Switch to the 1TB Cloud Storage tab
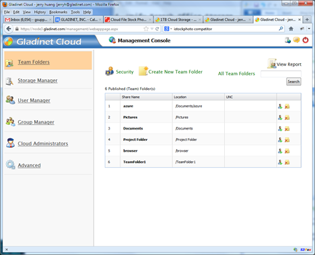 pyautogui.click(x=178, y=19)
